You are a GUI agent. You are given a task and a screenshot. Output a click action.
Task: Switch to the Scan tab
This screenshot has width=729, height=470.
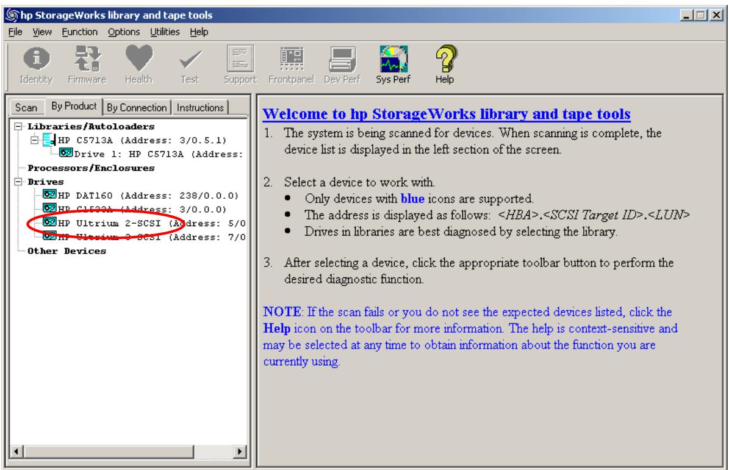click(26, 108)
